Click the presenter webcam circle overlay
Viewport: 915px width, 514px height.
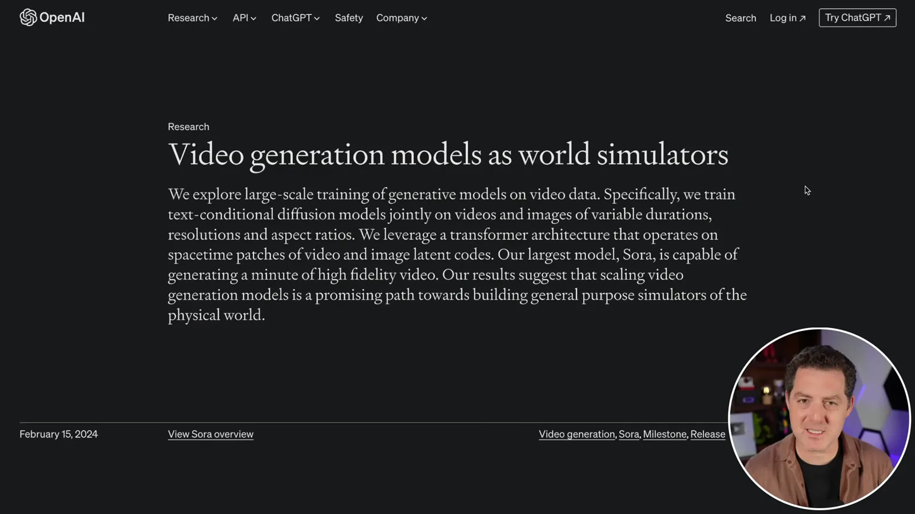point(819,418)
